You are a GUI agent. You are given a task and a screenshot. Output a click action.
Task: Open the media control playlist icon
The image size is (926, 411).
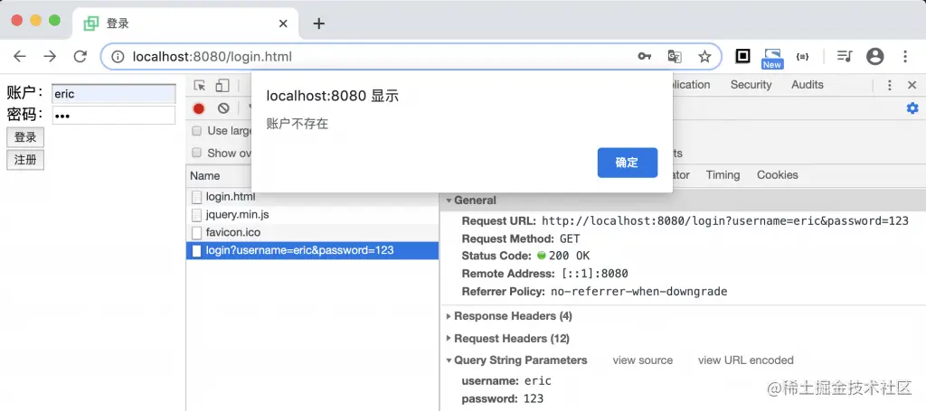click(845, 57)
